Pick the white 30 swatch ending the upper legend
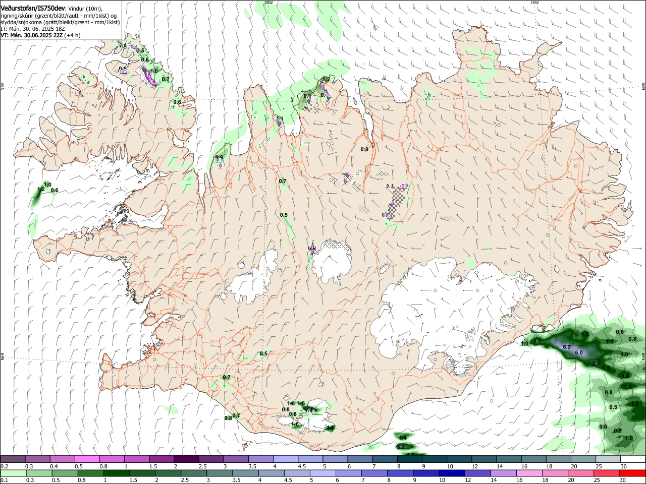This screenshot has height=484, width=646. 633,459
